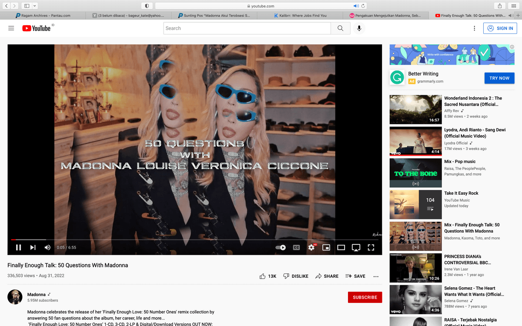522x326 pixels.
Task: Go to YouTube home via logo
Action: [x=37, y=28]
